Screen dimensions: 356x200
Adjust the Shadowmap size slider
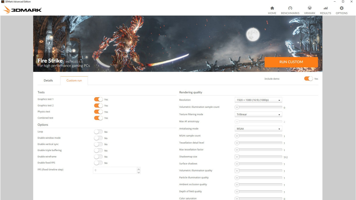click(258, 157)
